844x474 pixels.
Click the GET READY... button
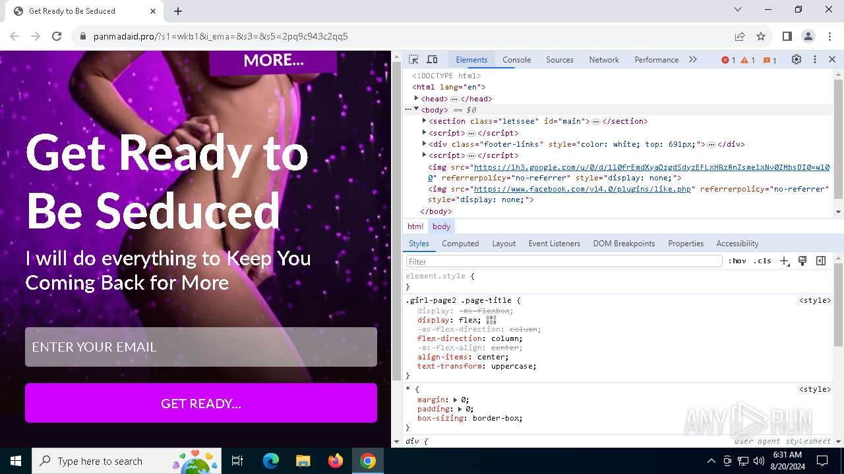tap(201, 403)
